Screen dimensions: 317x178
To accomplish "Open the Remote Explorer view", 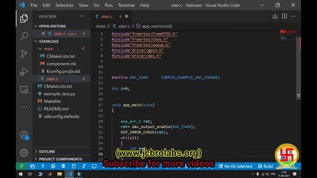I will tap(24, 89).
